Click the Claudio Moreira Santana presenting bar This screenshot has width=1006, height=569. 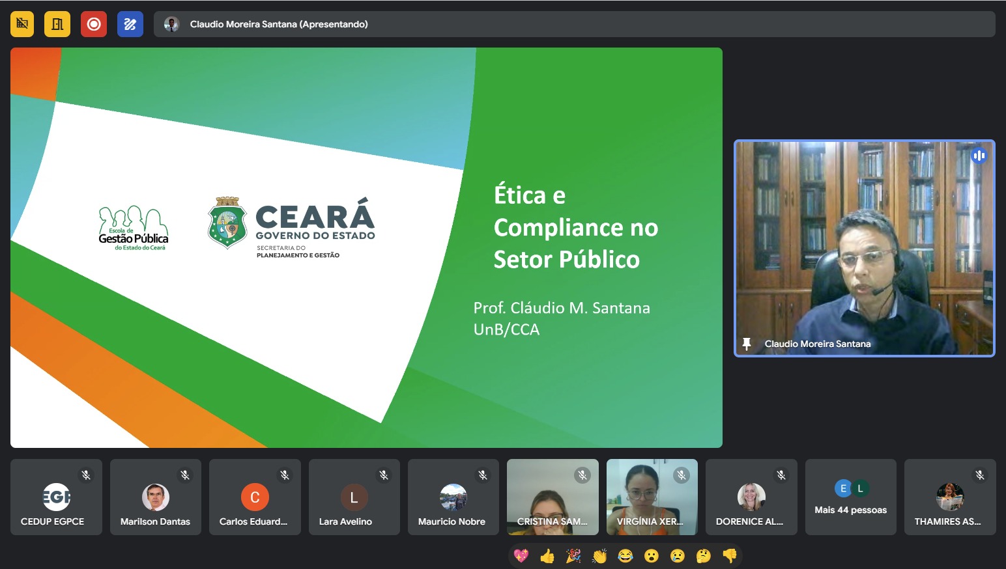click(x=573, y=24)
